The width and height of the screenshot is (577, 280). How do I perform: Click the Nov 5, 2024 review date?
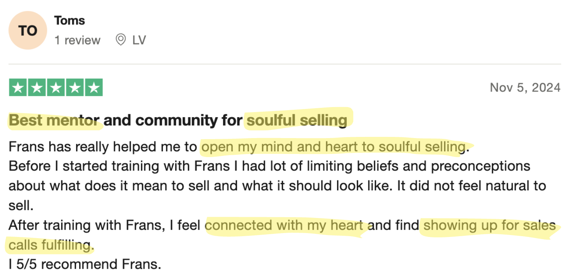tap(525, 87)
